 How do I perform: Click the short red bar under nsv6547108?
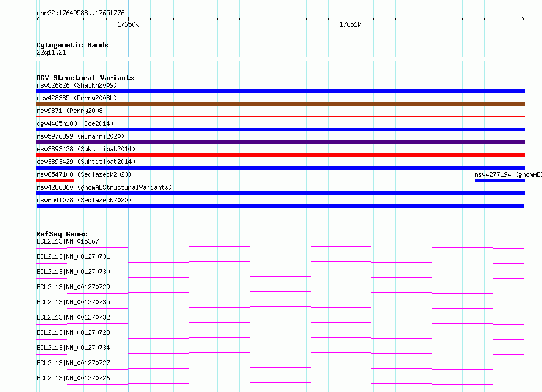(x=55, y=181)
